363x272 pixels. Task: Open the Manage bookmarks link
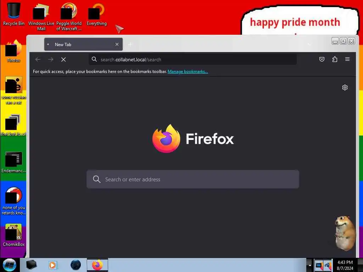(x=188, y=72)
